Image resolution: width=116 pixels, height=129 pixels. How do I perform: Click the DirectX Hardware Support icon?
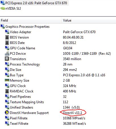point(7,113)
